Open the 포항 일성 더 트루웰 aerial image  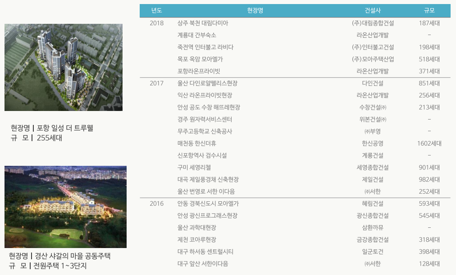point(64,67)
